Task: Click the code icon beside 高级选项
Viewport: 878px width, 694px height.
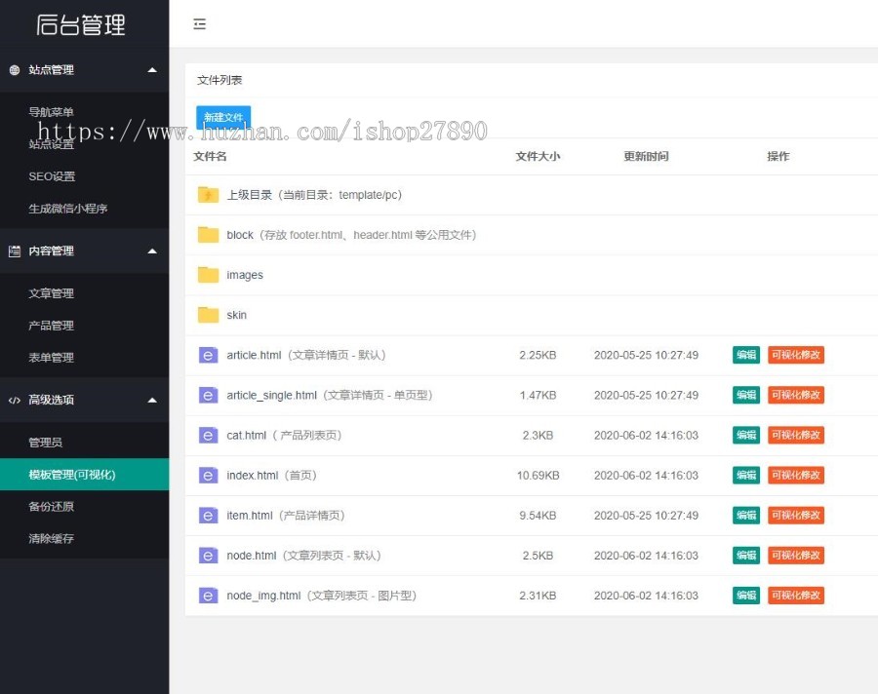Action: pos(15,401)
